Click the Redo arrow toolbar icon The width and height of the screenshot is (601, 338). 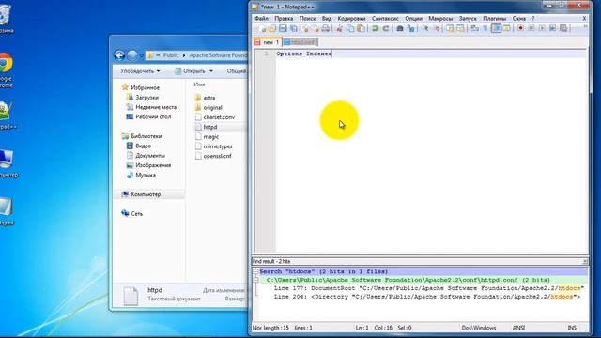point(386,28)
